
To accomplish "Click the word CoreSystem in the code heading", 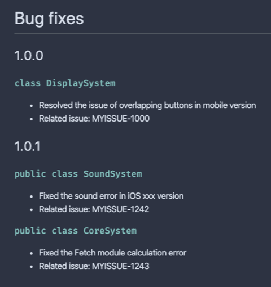I will point(110,231).
